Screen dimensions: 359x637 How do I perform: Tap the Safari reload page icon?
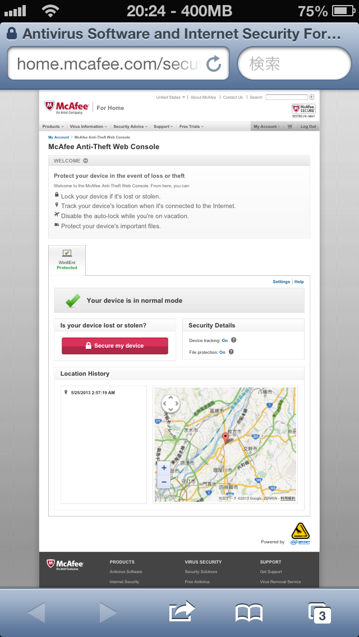tap(214, 64)
